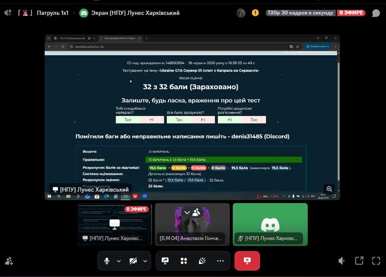Image resolution: width=386 pixels, height=277 pixels.
Task: Open a new browser tab
Action: pos(146,38)
